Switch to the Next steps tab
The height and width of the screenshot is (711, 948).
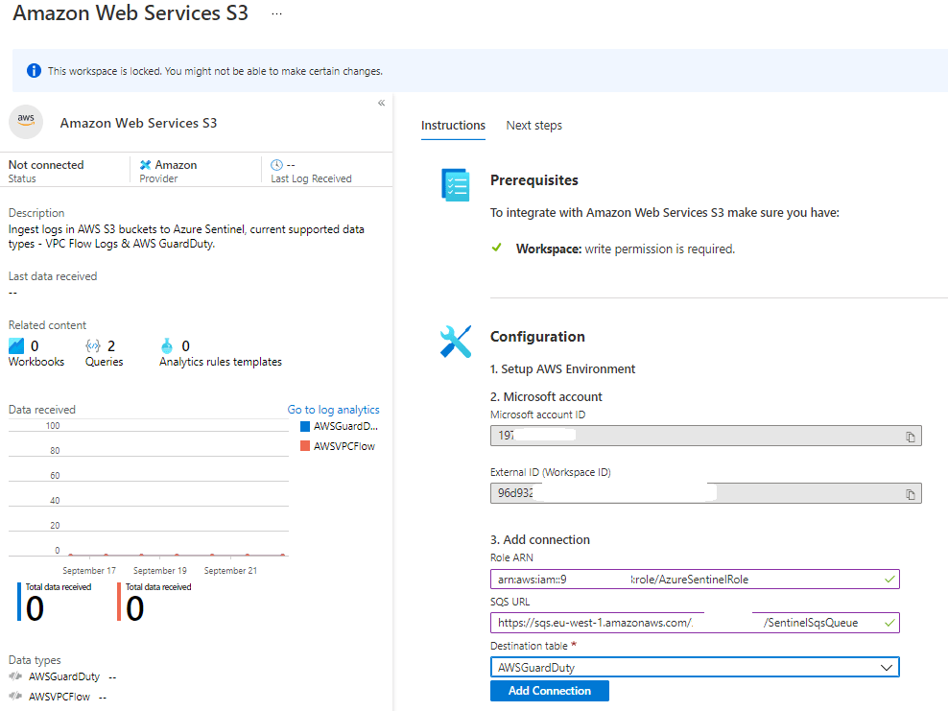tap(533, 126)
